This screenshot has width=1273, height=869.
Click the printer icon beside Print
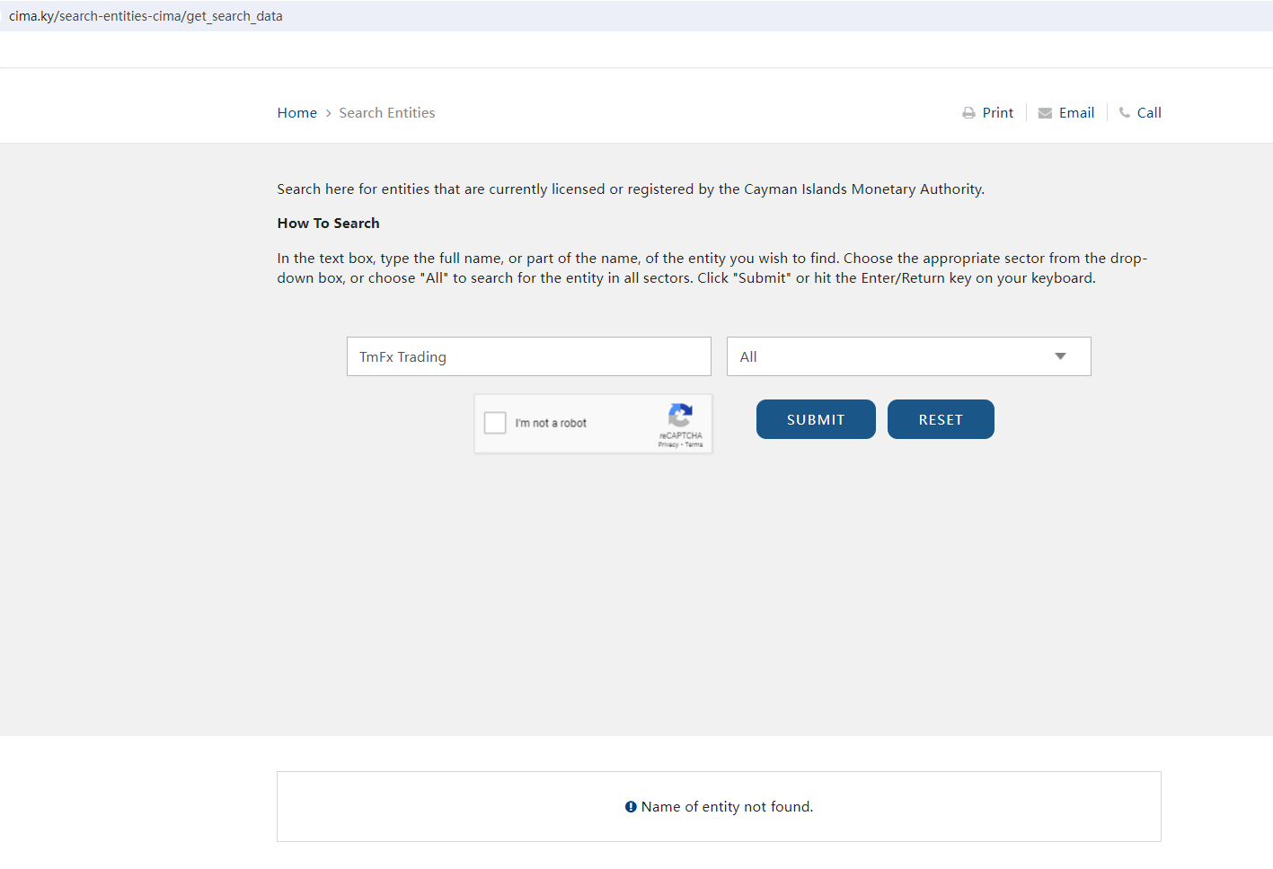coord(968,113)
